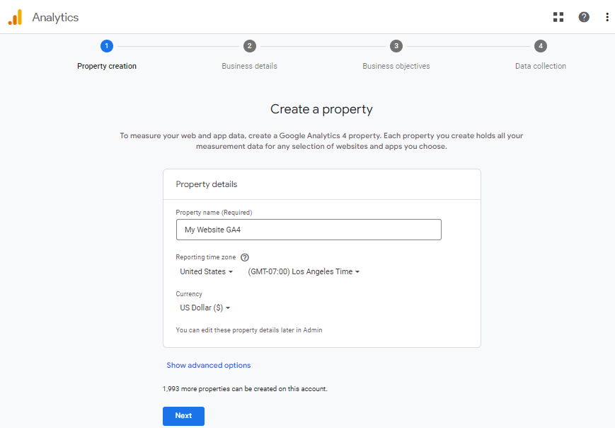Click the Reporting time zone help icon
Viewport: 615px width, 428px height.
(x=245, y=257)
